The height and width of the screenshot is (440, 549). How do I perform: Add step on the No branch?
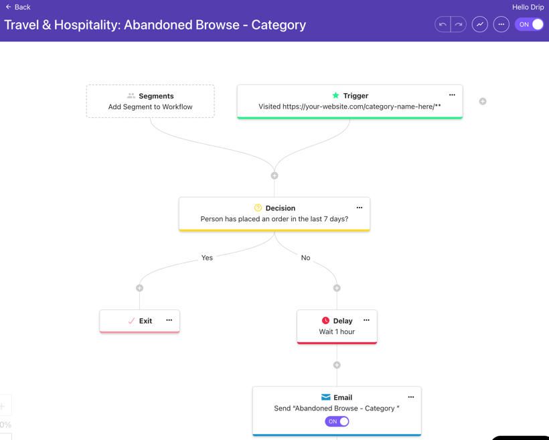(337, 288)
